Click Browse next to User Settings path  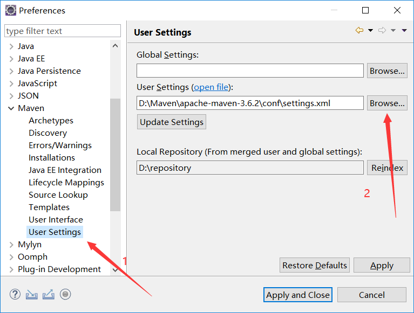point(387,103)
